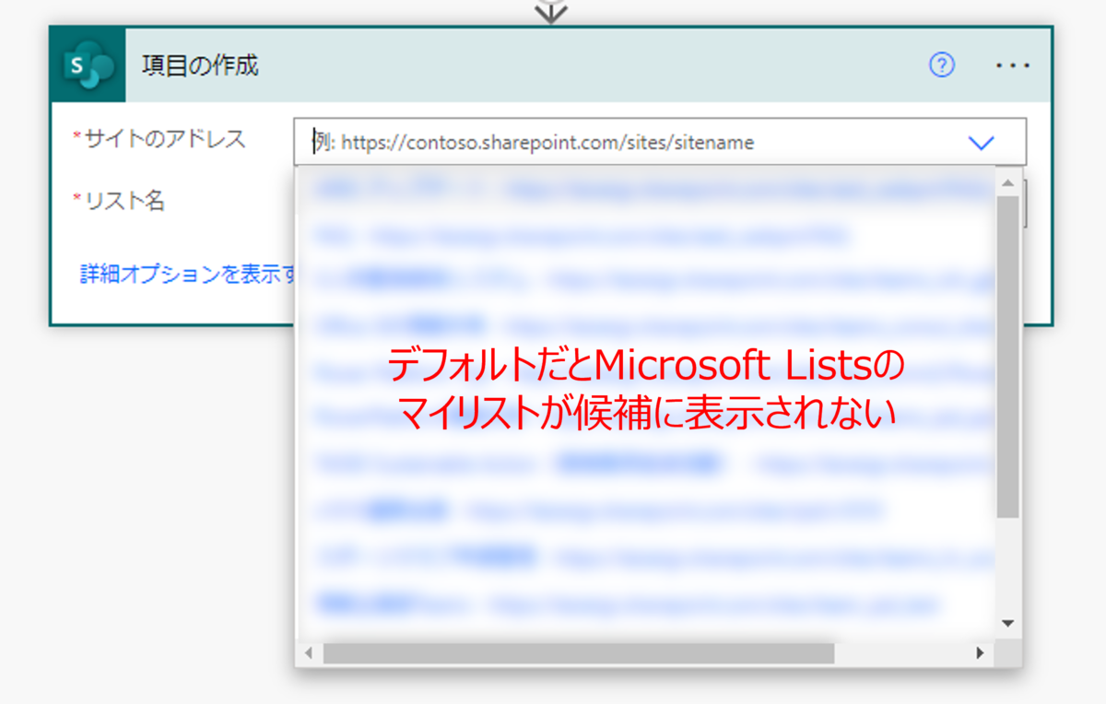Expand the site address dropdown chevron
1106x704 pixels.
pyautogui.click(x=982, y=143)
